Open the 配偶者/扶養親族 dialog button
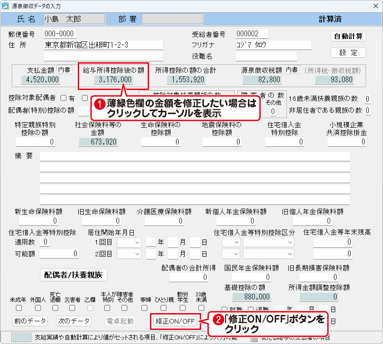 tap(74, 274)
